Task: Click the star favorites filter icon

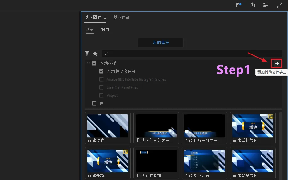Action: click(x=95, y=54)
